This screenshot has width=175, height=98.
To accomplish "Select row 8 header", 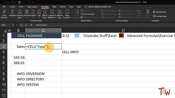I will point(4,74).
